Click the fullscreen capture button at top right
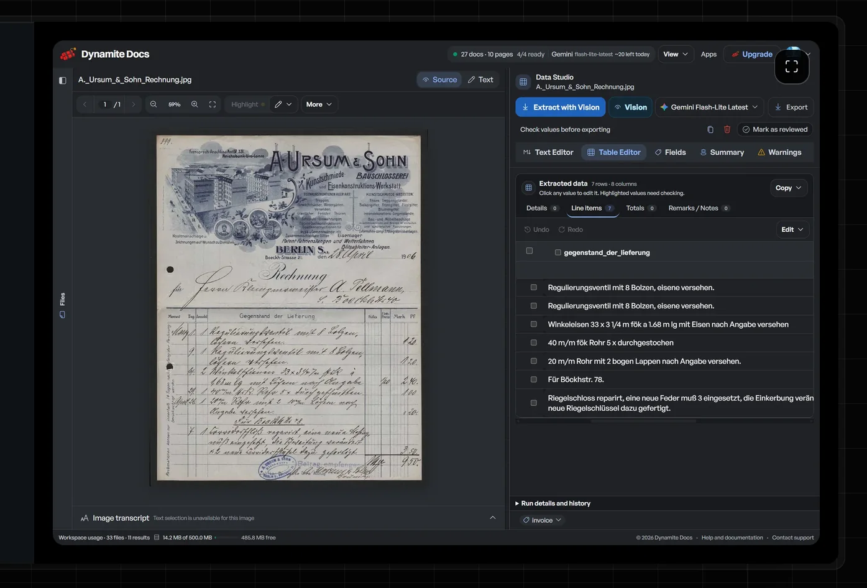This screenshot has width=867, height=588. 792,67
